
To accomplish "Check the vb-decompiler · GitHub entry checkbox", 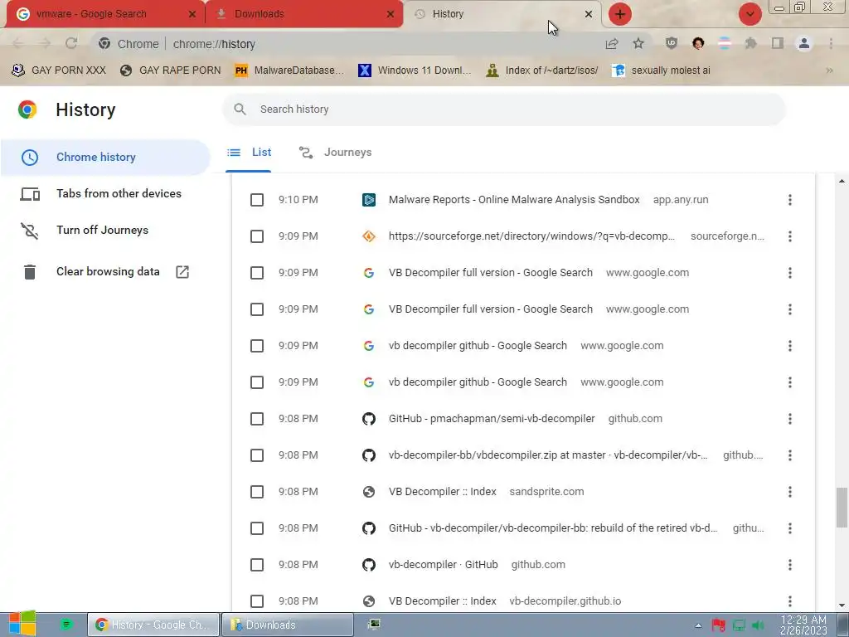I will tap(257, 565).
